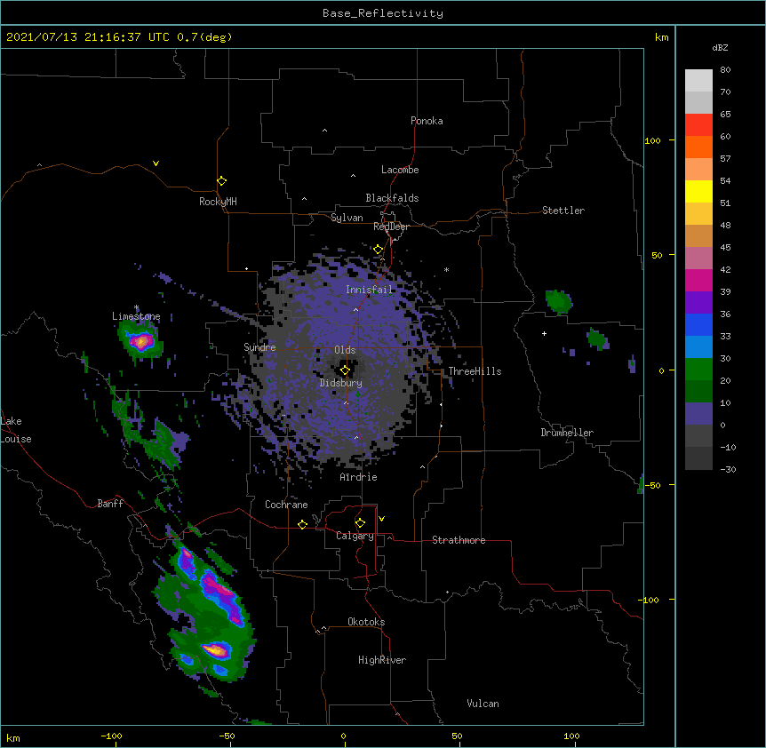The width and height of the screenshot is (766, 748).
Task: Click the green 30 dBZ legend swatch
Action: pyautogui.click(x=698, y=370)
